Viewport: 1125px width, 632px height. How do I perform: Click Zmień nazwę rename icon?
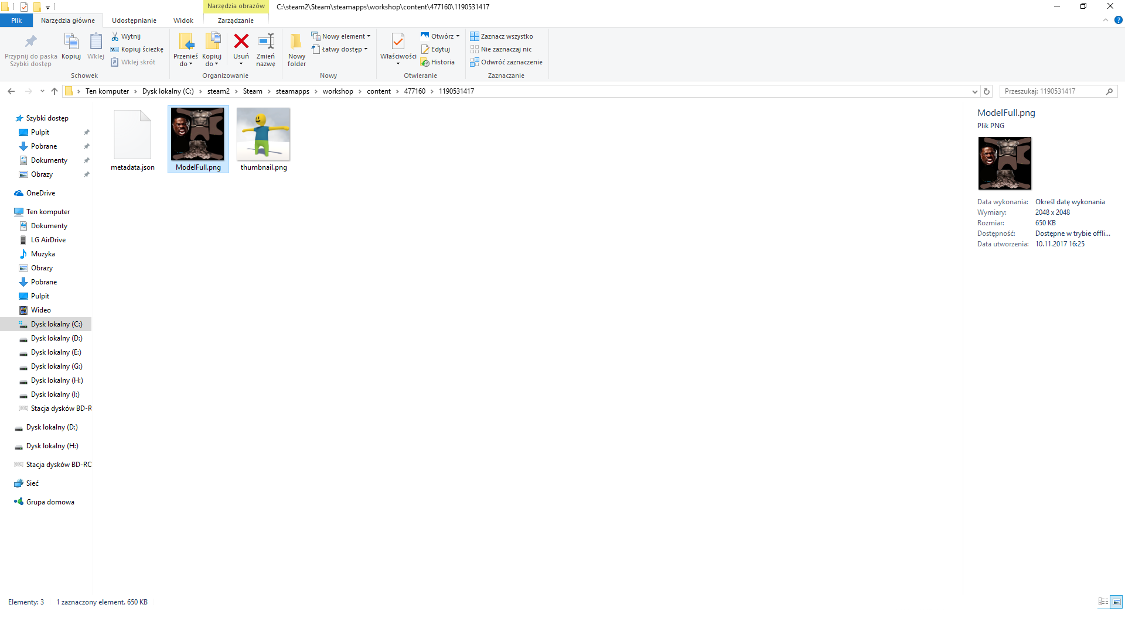(x=265, y=42)
